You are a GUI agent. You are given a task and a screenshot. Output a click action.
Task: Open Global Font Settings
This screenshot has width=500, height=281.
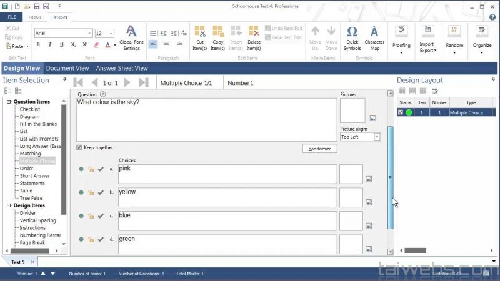pyautogui.click(x=131, y=38)
